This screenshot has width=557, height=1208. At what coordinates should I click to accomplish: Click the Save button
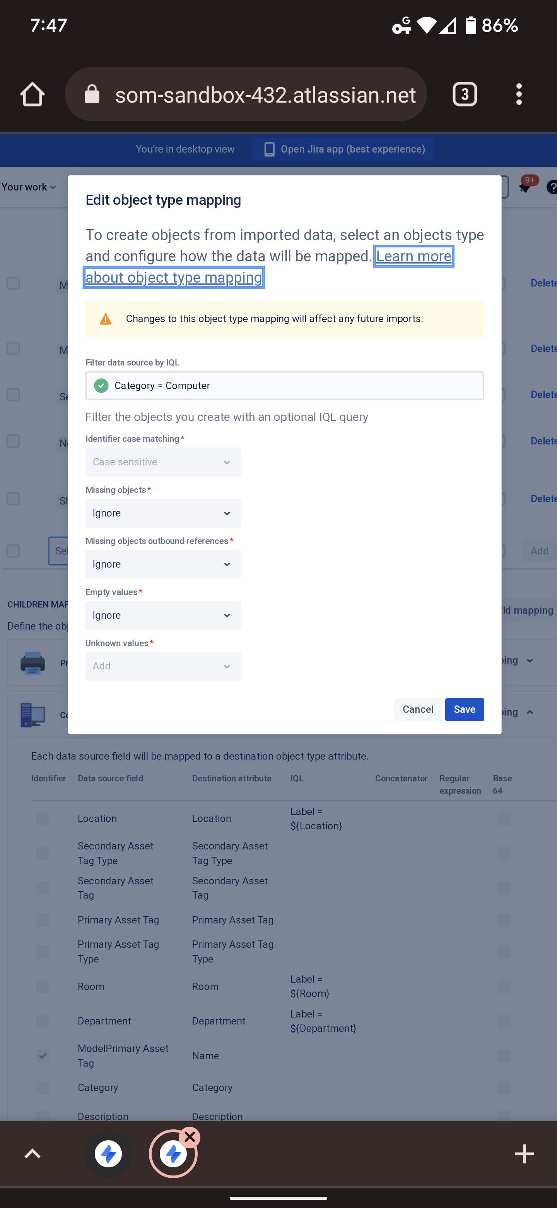click(464, 710)
